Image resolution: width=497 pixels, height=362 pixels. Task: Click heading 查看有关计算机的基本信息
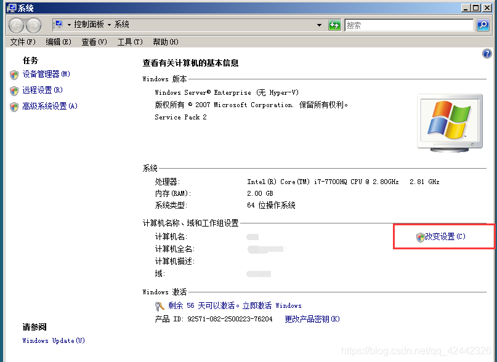[190, 63]
